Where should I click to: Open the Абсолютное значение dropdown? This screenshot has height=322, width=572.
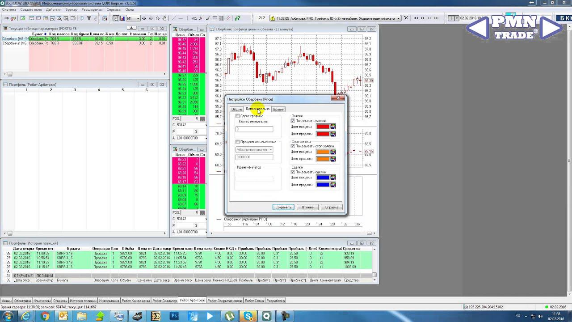(254, 150)
